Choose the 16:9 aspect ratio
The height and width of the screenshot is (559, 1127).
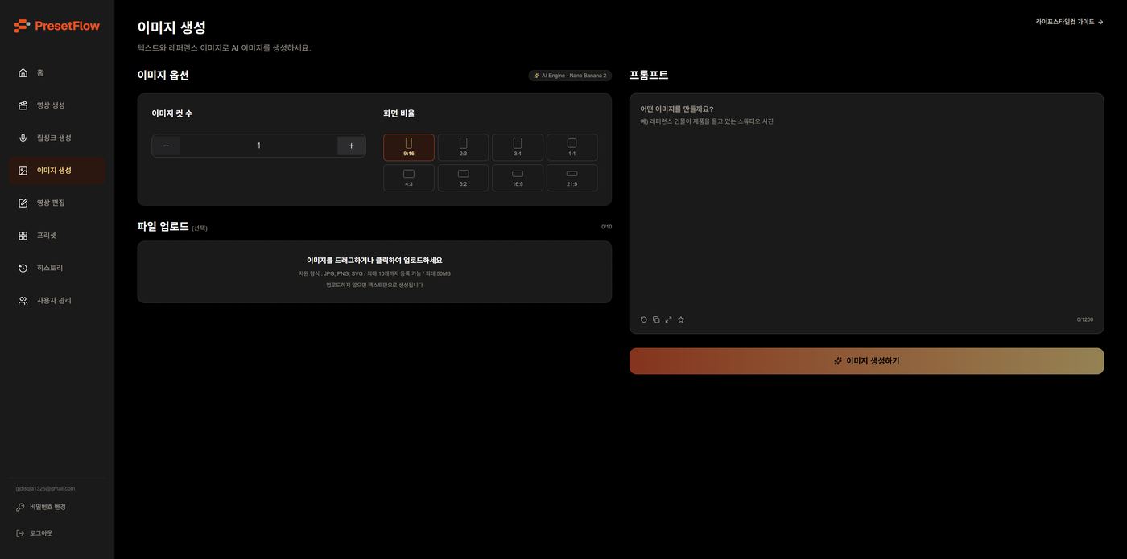coord(518,178)
